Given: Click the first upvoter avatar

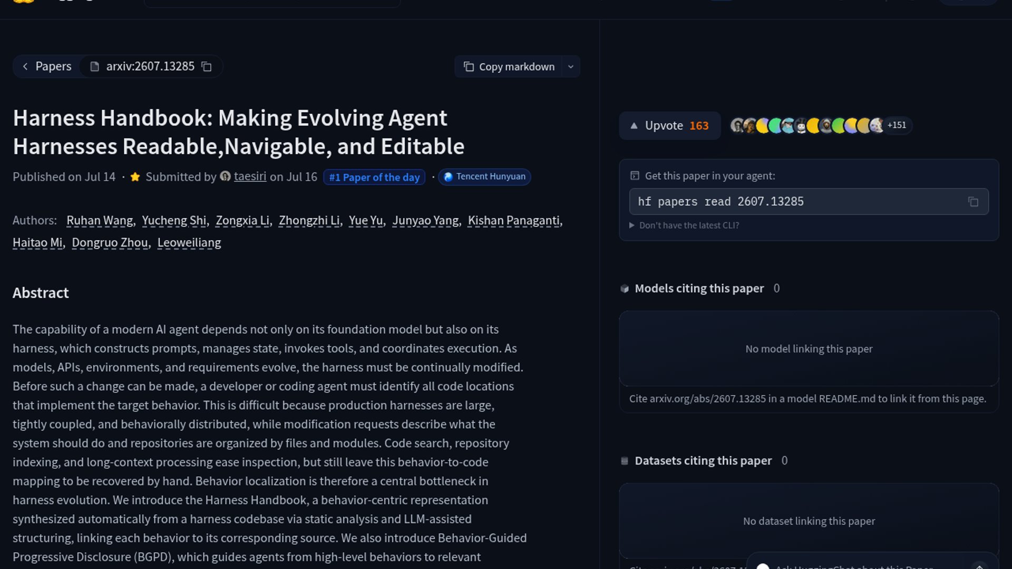Looking at the screenshot, I should (737, 125).
